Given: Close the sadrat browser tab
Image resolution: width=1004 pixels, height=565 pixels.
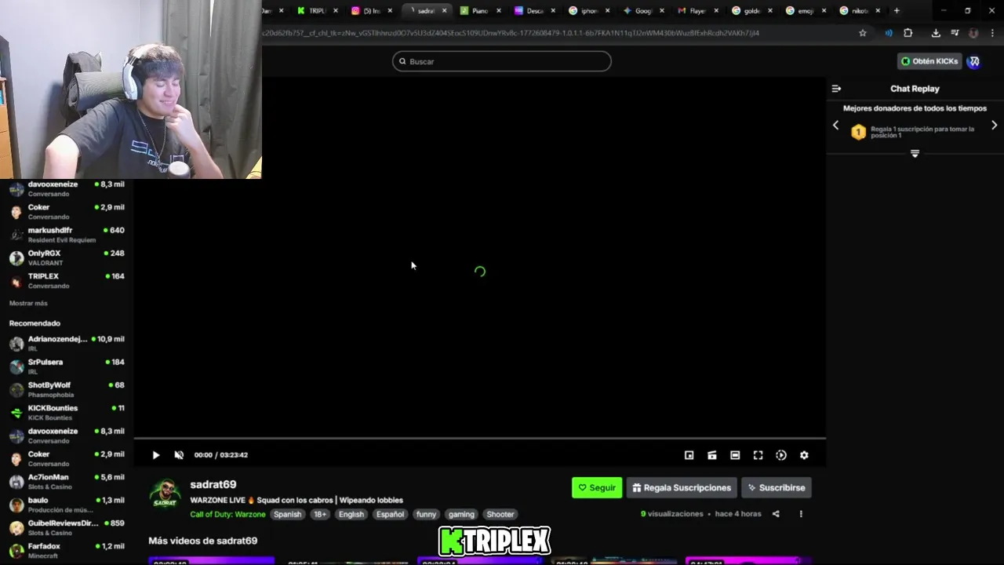Looking at the screenshot, I should coord(444,11).
